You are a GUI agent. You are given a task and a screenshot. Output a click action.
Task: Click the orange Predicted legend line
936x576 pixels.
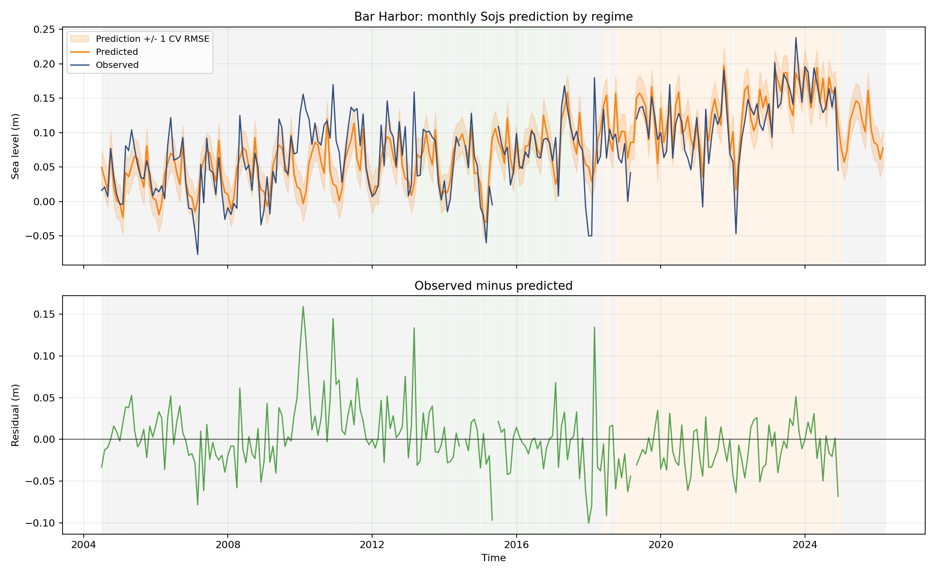tap(80, 52)
